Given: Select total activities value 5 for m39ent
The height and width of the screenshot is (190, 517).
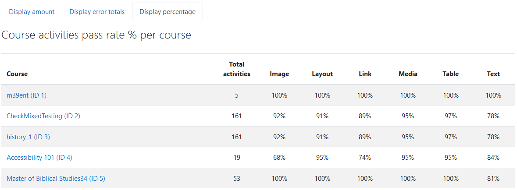Looking at the screenshot, I should point(237,95).
